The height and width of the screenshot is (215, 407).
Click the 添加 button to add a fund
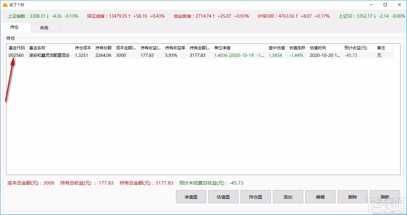[x=288, y=196]
